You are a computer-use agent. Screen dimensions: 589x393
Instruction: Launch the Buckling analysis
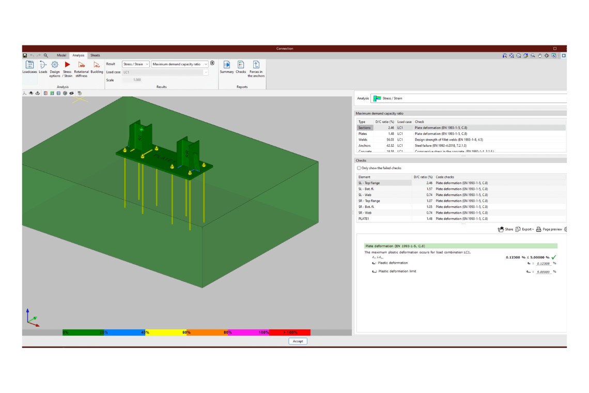[97, 66]
